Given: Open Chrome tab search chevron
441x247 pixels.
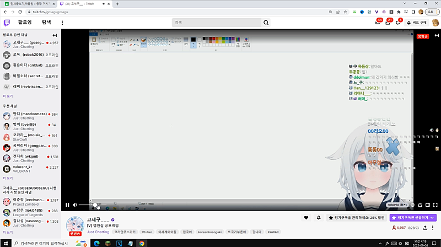Looking at the screenshot, I should 405,3.
